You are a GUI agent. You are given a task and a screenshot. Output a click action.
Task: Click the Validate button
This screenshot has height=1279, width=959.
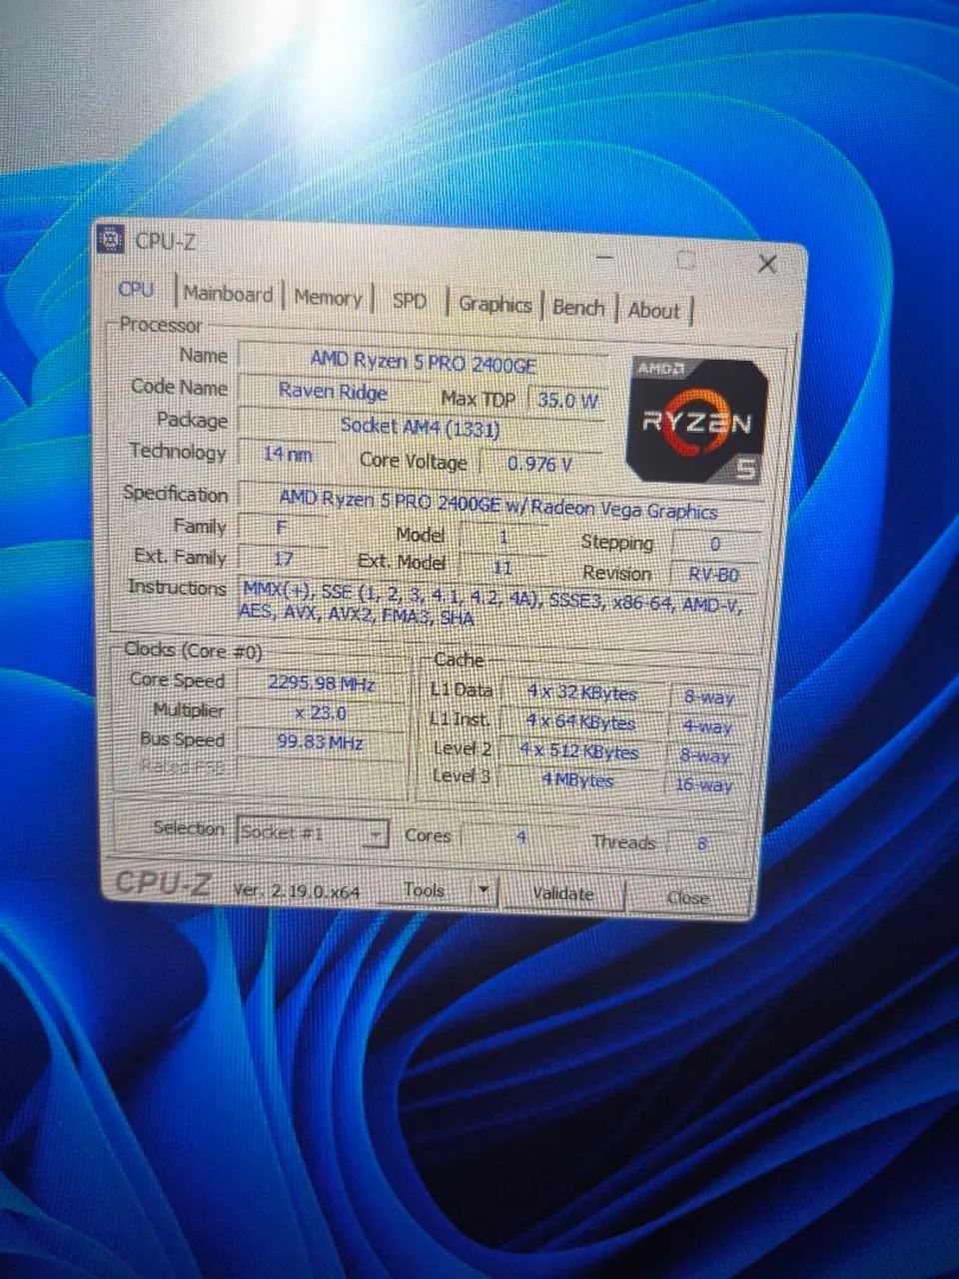[562, 893]
